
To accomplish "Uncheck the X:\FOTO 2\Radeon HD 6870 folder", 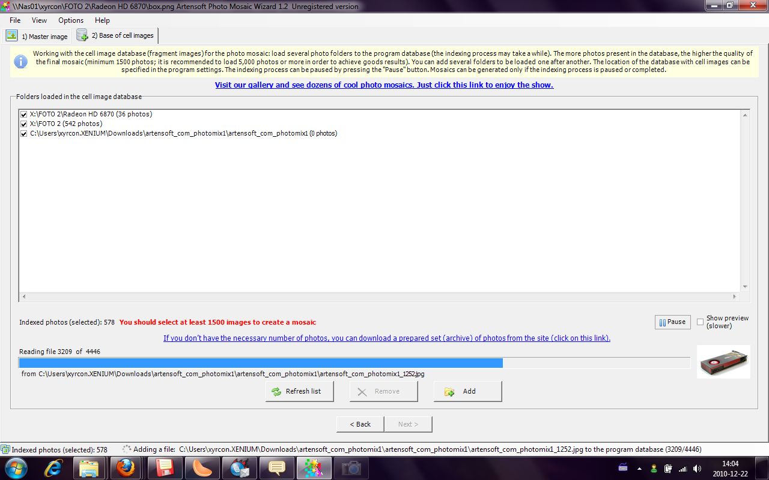I will point(23,114).
